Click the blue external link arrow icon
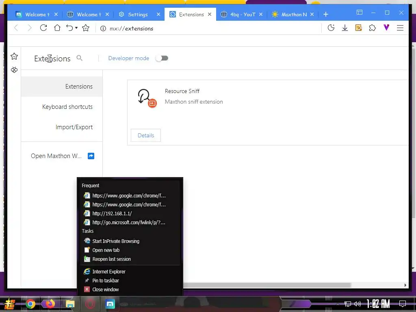Image resolution: width=416 pixels, height=312 pixels. (91, 156)
